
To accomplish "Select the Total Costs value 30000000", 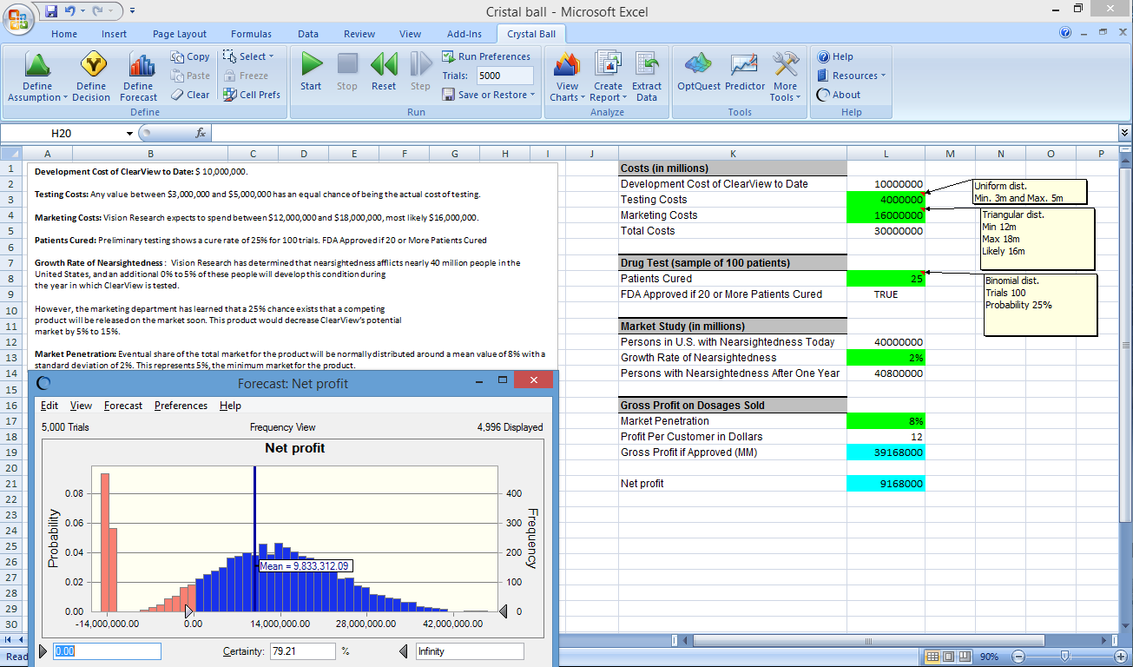I will (x=886, y=231).
